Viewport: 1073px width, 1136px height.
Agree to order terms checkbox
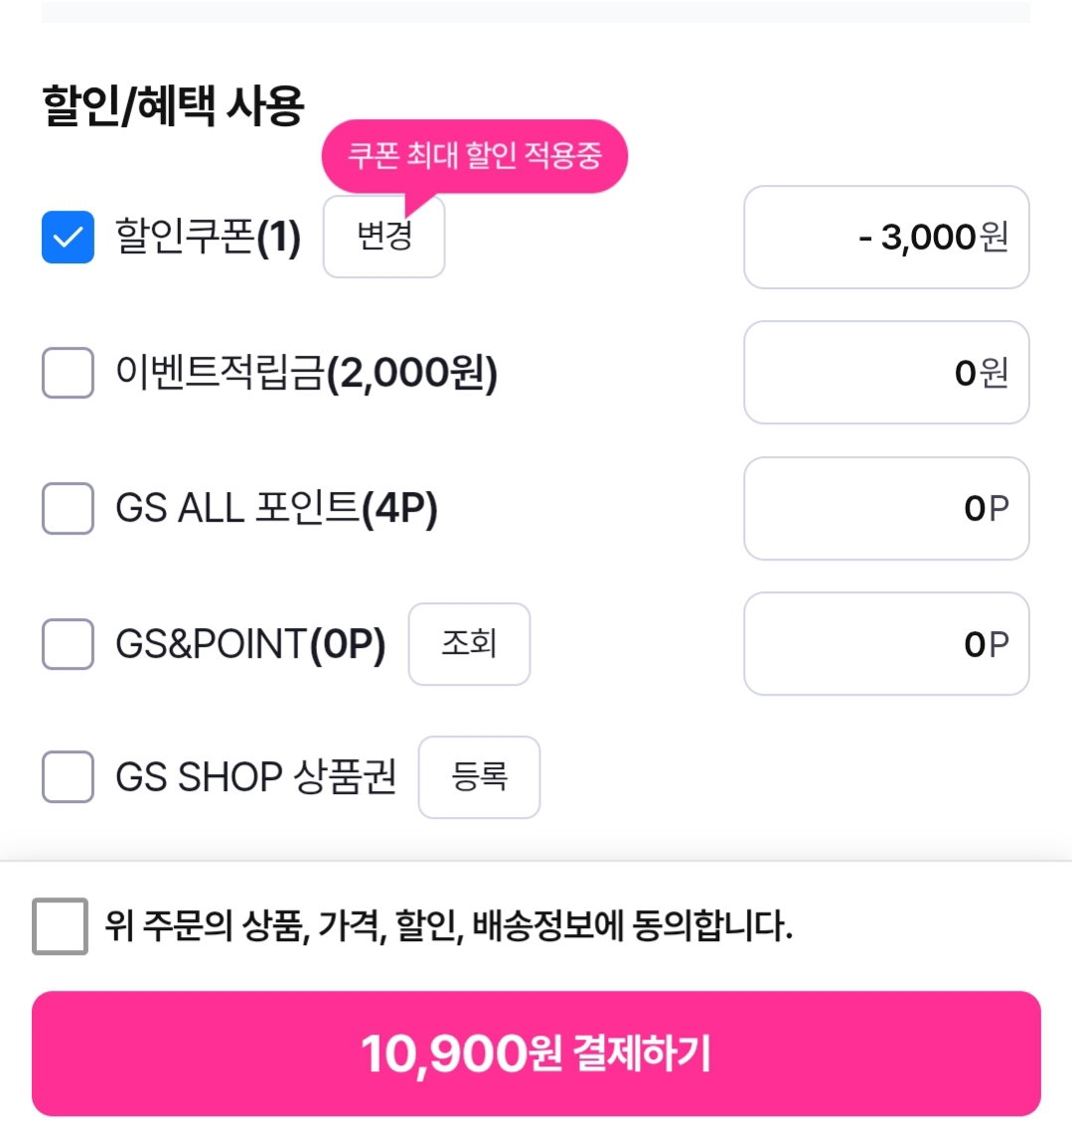pyautogui.click(x=60, y=926)
